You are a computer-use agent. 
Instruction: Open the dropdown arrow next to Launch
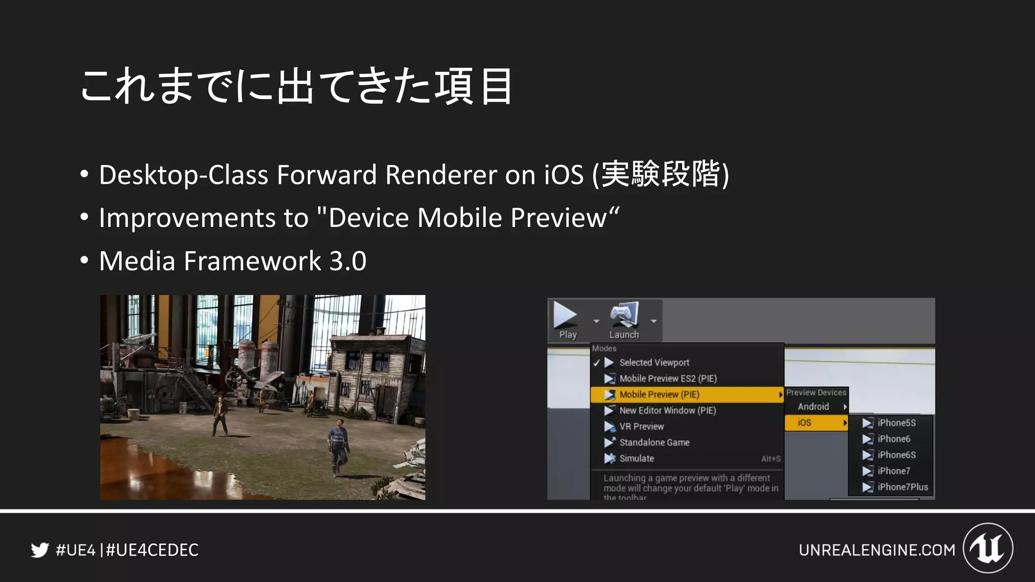pyautogui.click(x=654, y=321)
